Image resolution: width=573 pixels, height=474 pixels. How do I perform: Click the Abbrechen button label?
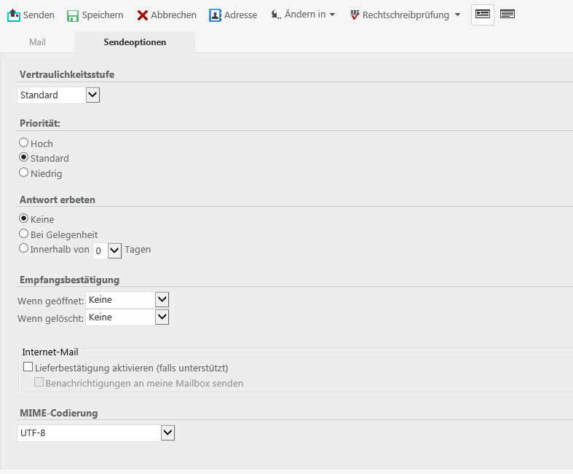point(173,15)
